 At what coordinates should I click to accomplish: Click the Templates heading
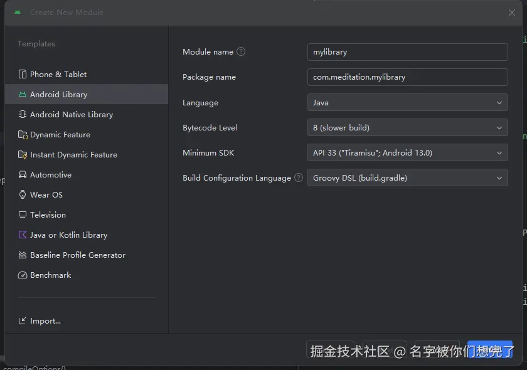(x=36, y=44)
